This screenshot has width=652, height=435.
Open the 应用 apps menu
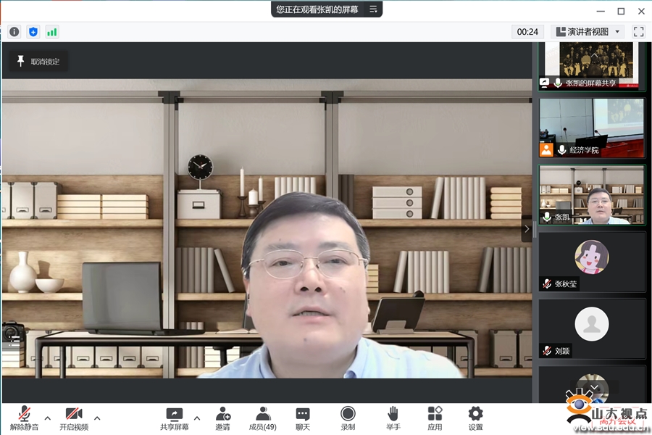435,418
